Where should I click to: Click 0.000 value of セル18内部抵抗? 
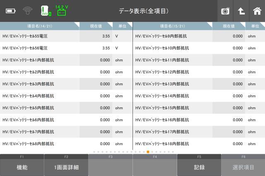238,144
